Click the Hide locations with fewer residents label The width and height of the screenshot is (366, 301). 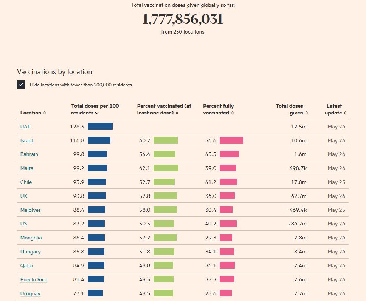81,85
